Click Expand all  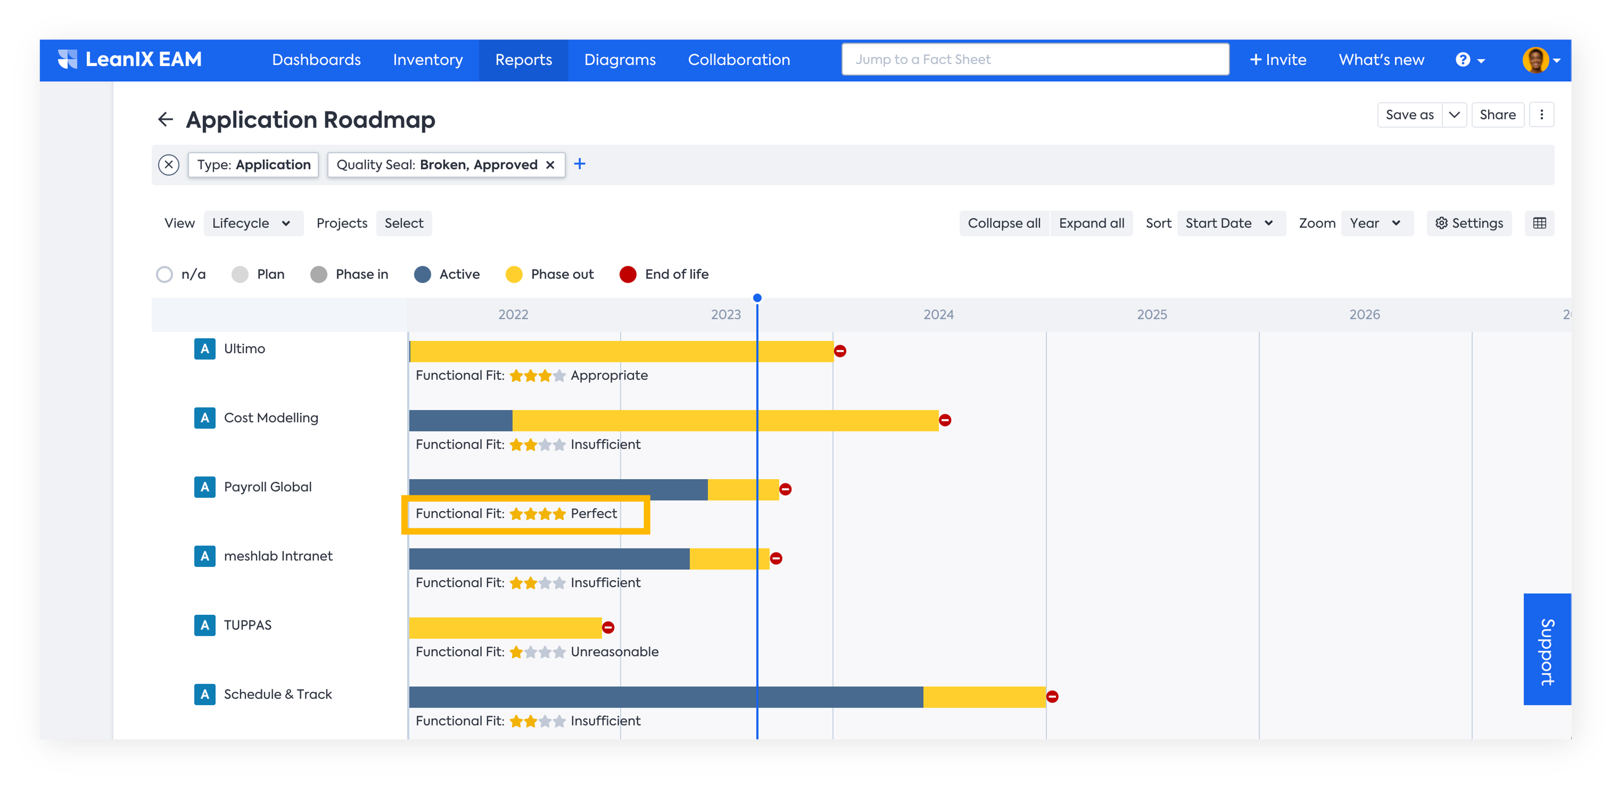(1091, 223)
